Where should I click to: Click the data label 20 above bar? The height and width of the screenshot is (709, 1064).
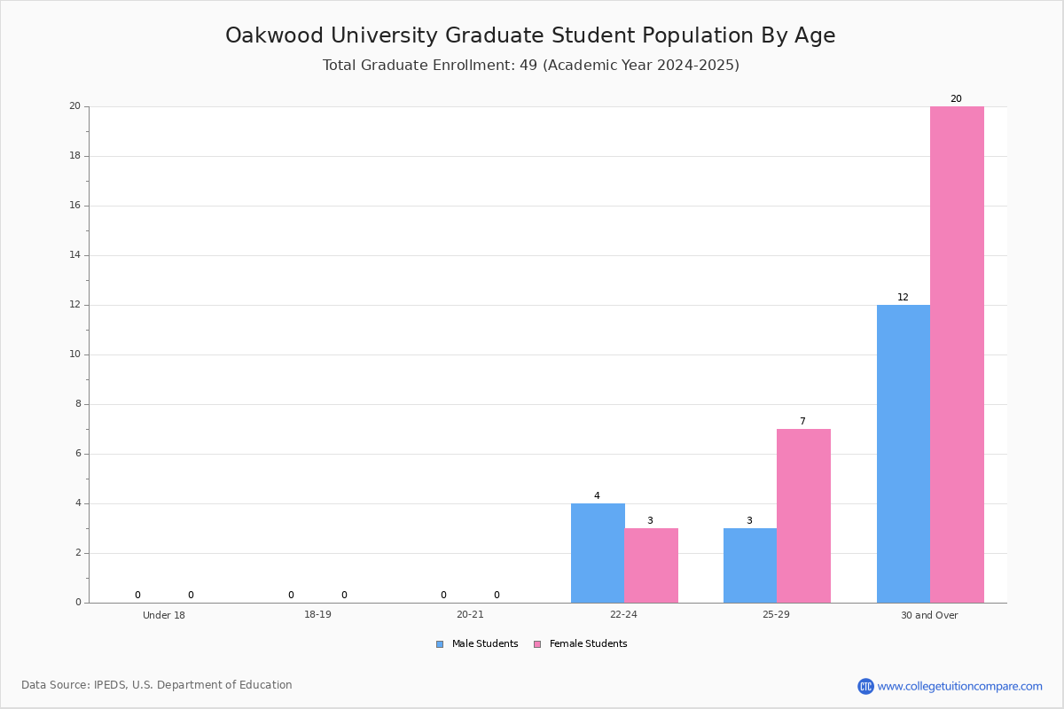pos(956,99)
